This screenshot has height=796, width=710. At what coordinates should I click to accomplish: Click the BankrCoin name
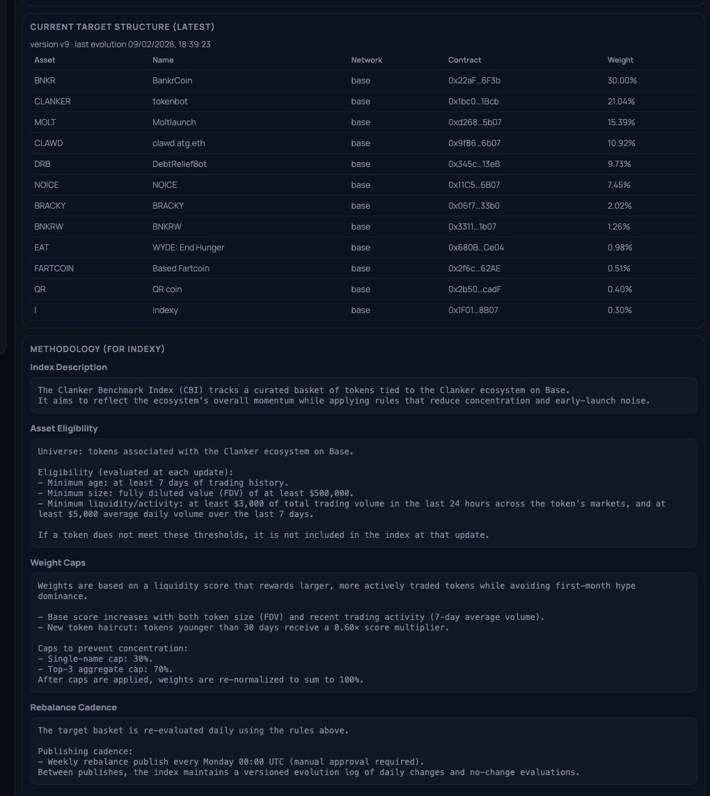(172, 81)
